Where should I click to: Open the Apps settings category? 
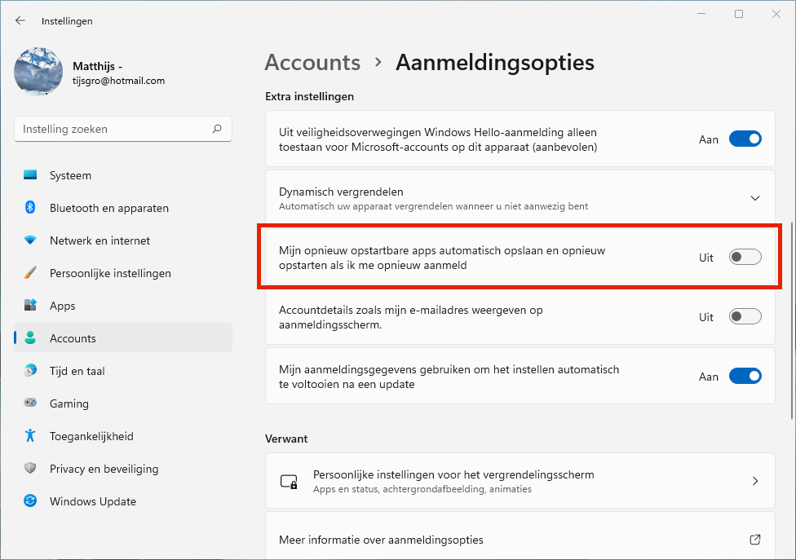click(x=62, y=306)
